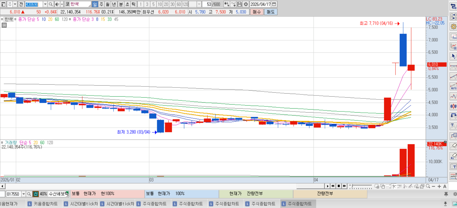
Task: Toggle the 종가 단순 5 10 20 indicator checkbox
Action: coord(15,19)
